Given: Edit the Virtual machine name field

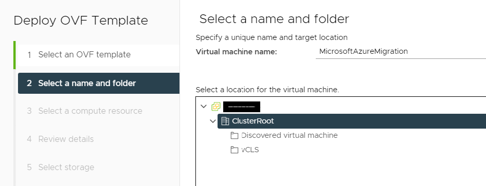Looking at the screenshot, I should (x=401, y=51).
